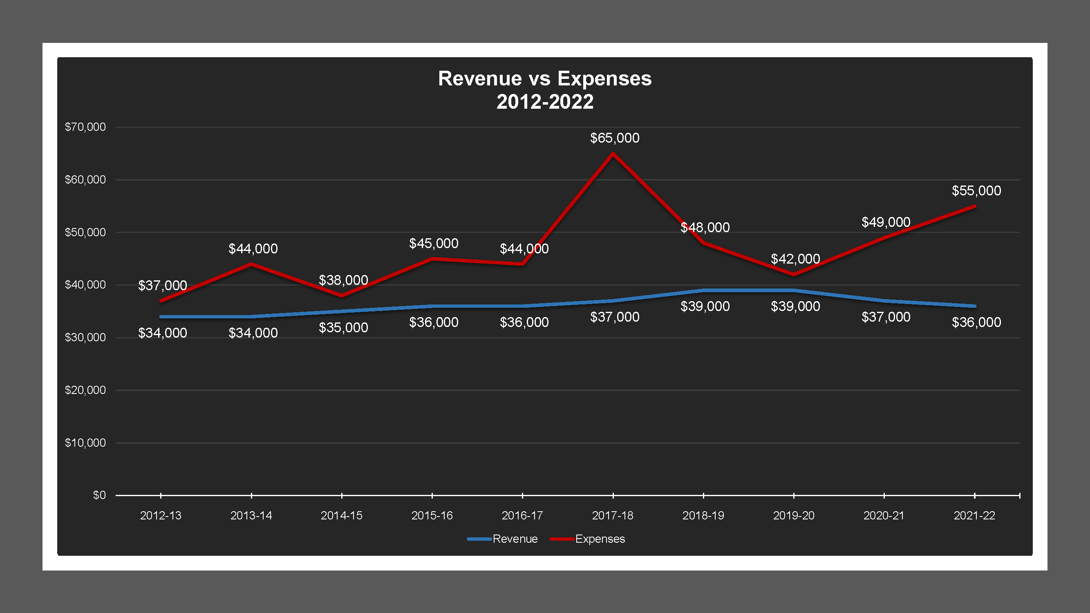The width and height of the screenshot is (1090, 613).
Task: Select the 2012-13 axis label
Action: [160, 515]
